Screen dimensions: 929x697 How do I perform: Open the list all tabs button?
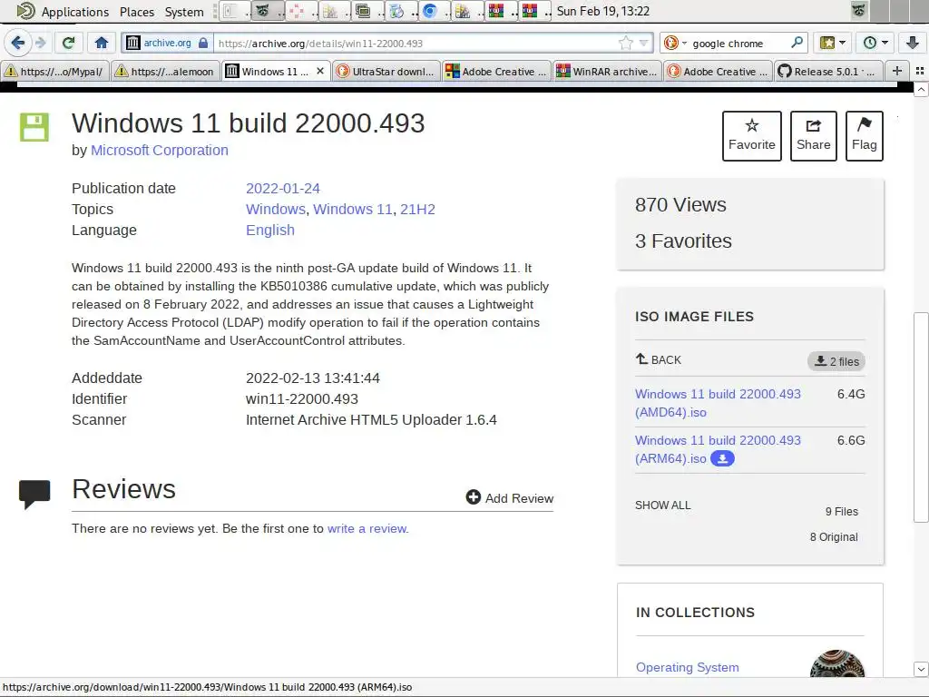[x=920, y=71]
